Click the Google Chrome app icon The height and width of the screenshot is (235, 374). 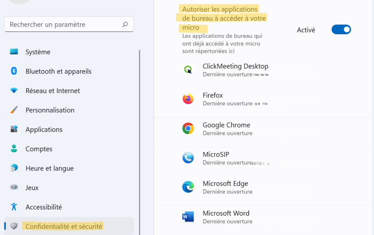(x=188, y=129)
